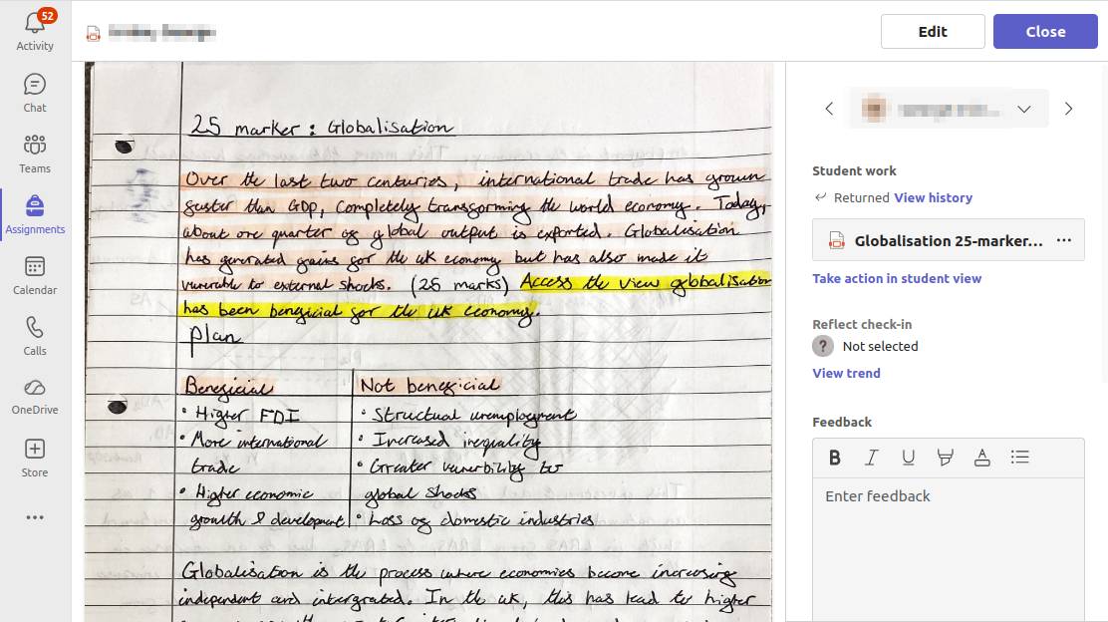Click into the Enter feedback field
The height and width of the screenshot is (622, 1108).
(x=949, y=549)
